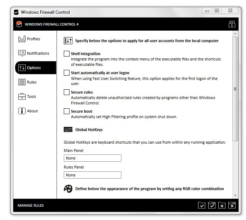Screen dimensions: 246x220
Task: Click the orange shield logo in the header
Action: coord(19,24)
